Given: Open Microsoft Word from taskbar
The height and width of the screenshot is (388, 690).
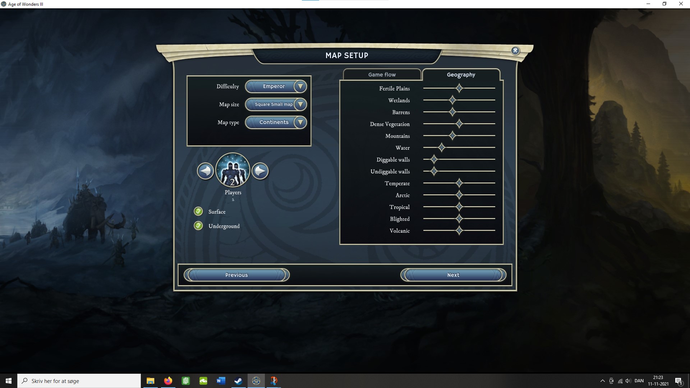Looking at the screenshot, I should 221,381.
